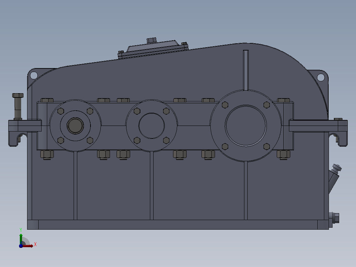
Task: Select the top-left lifting lug hole
Action: click(34, 75)
